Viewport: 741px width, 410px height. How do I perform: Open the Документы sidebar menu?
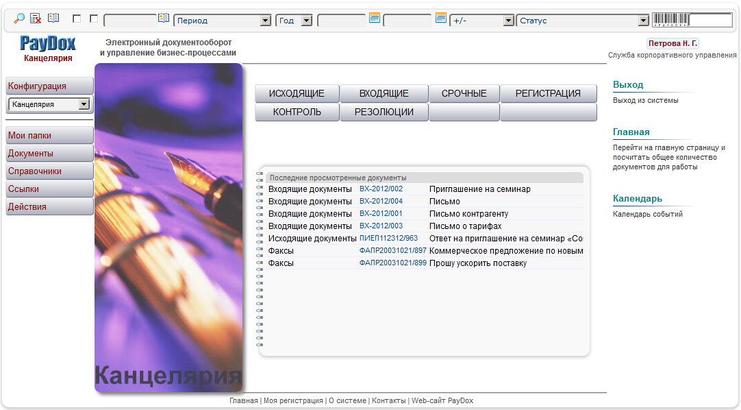[49, 154]
